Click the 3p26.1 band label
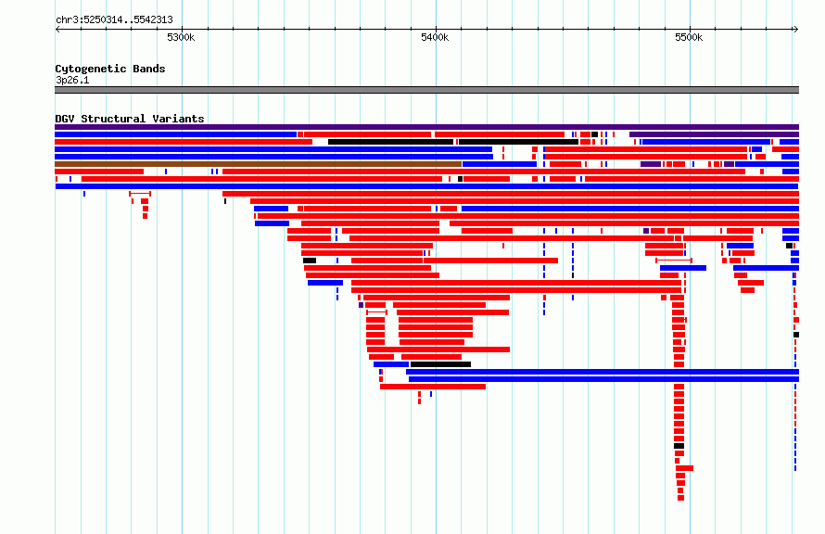Screen dimensions: 825x534 pos(72,80)
